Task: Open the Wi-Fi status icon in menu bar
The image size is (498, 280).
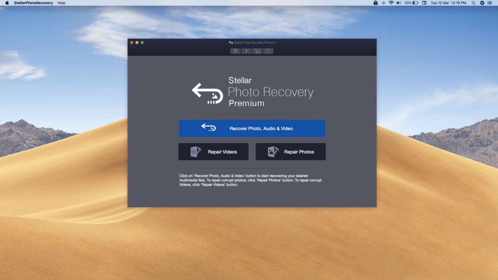Action: pyautogui.click(x=391, y=3)
